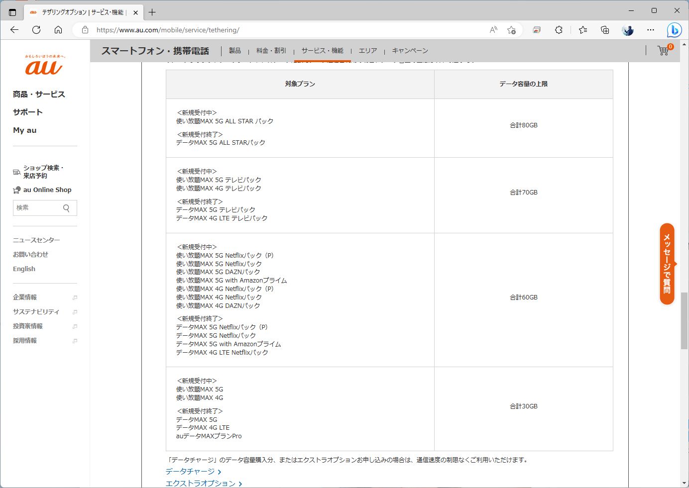689x488 pixels.
Task: Click auデータMAXプランPro text
Action: (x=209, y=436)
